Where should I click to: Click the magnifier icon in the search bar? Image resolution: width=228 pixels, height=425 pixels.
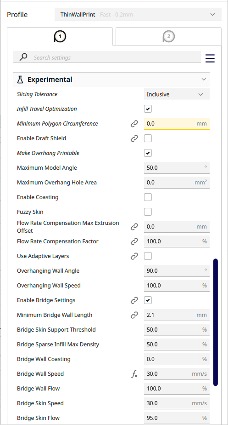point(23,57)
